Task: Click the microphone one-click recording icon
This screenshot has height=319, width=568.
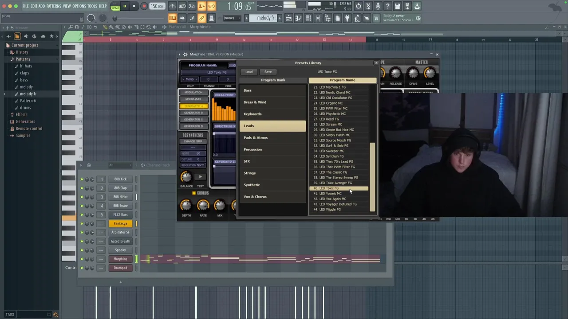Action: 378,6
